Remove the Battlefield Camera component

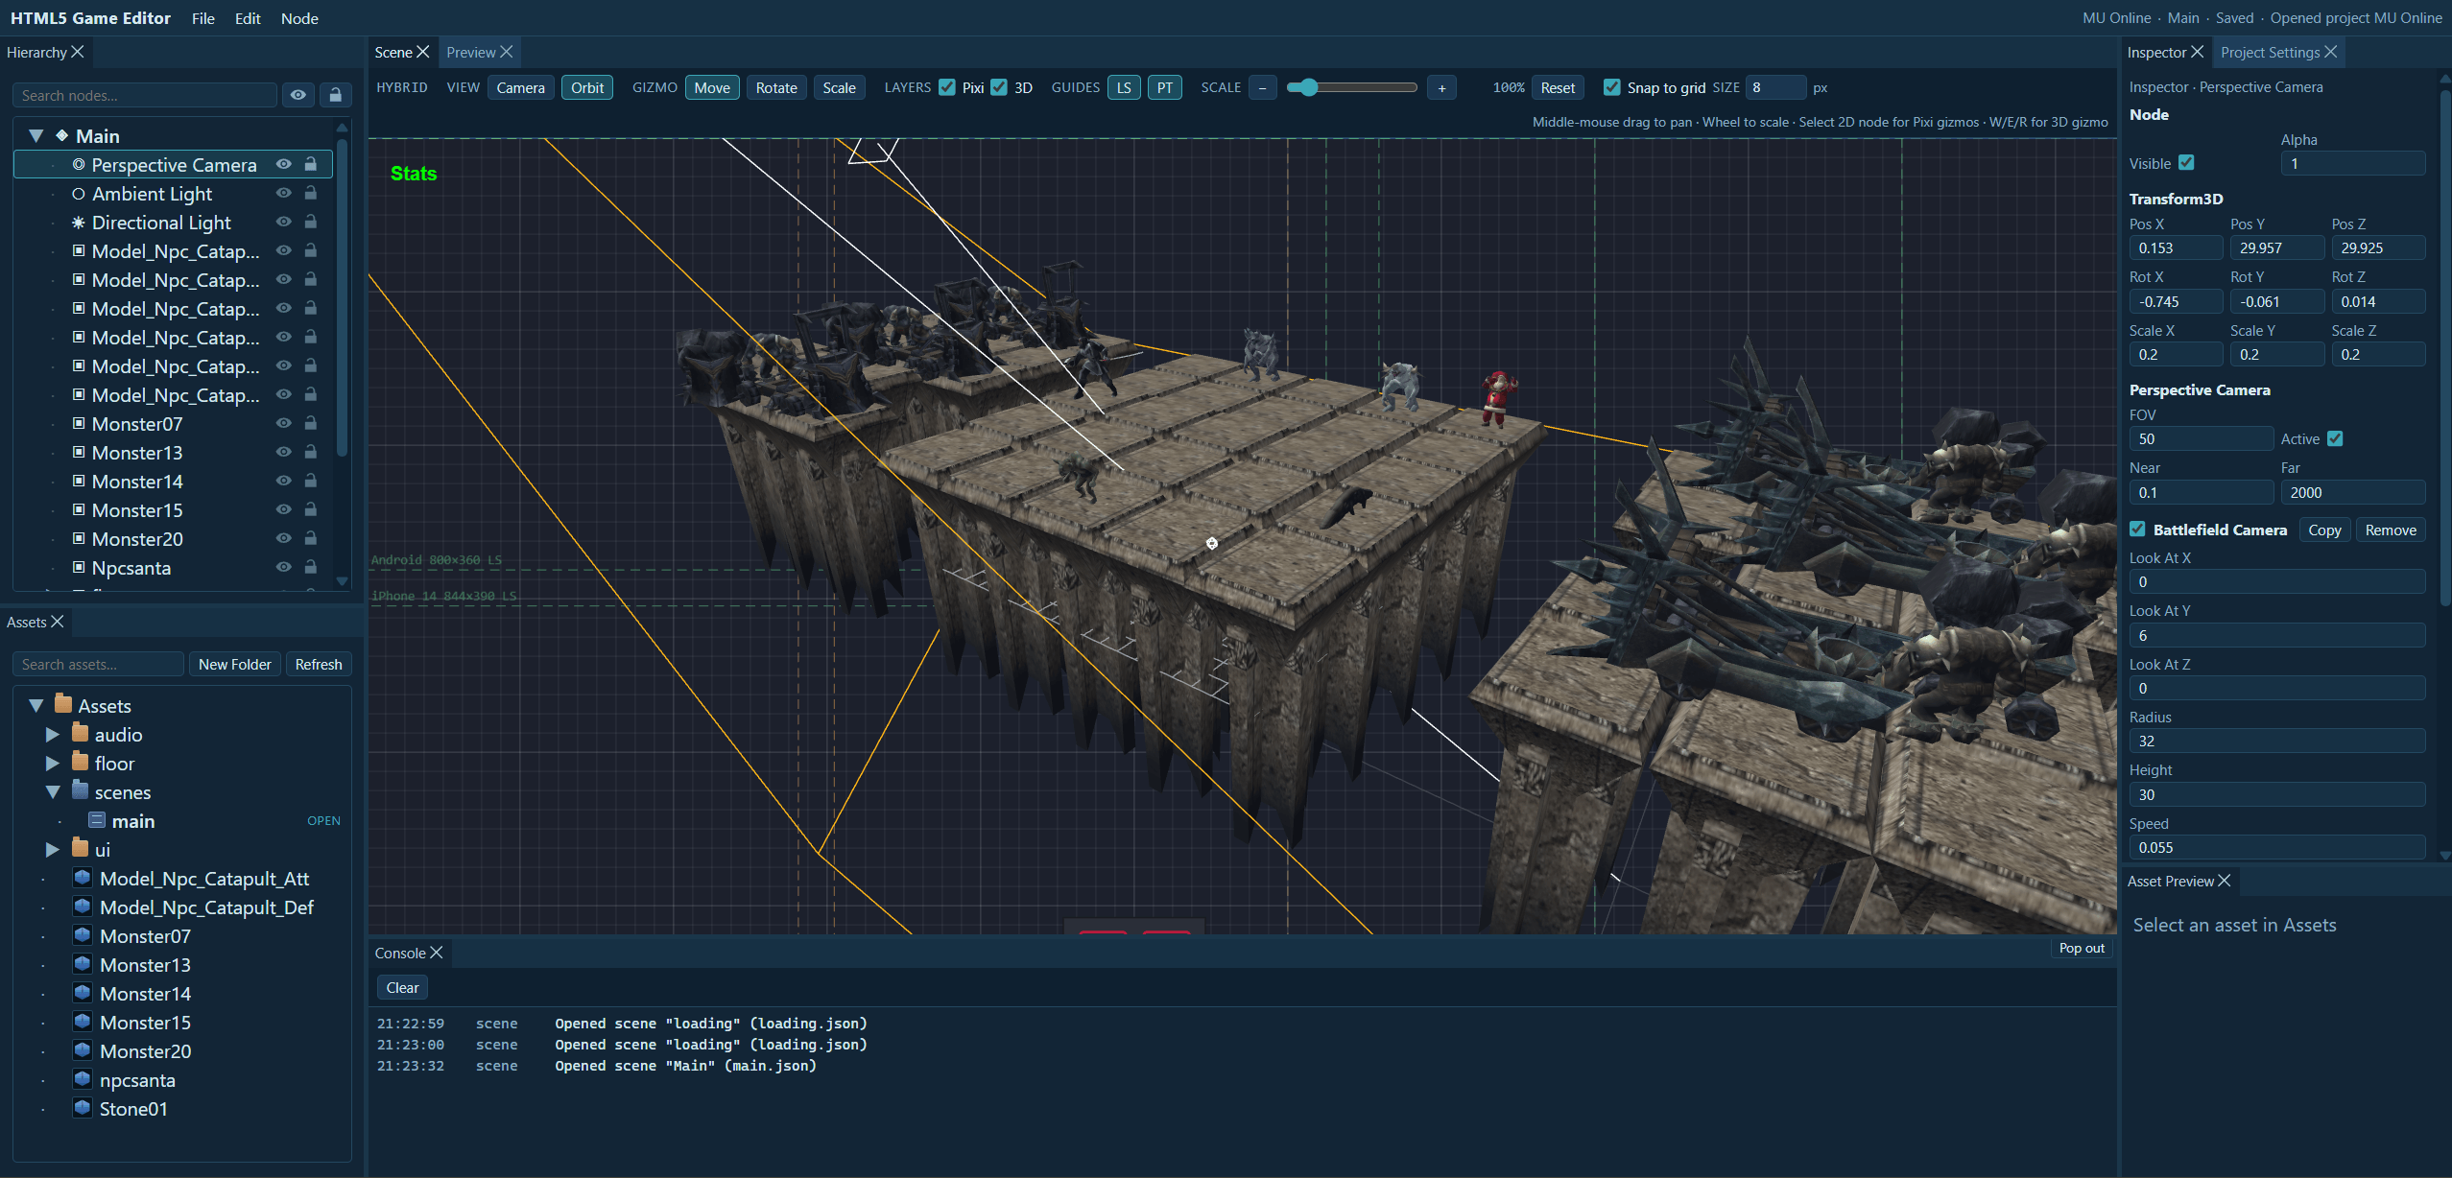coord(2391,530)
